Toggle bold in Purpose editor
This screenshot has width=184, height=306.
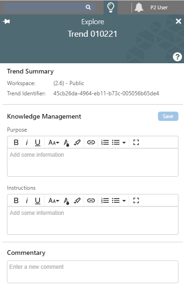pos(16,142)
